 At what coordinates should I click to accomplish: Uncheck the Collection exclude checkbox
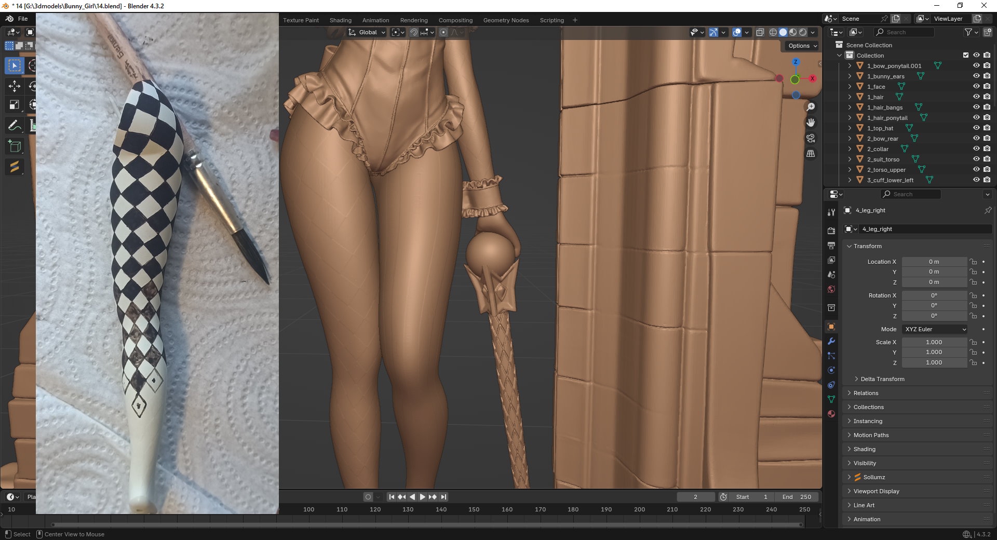coord(966,55)
